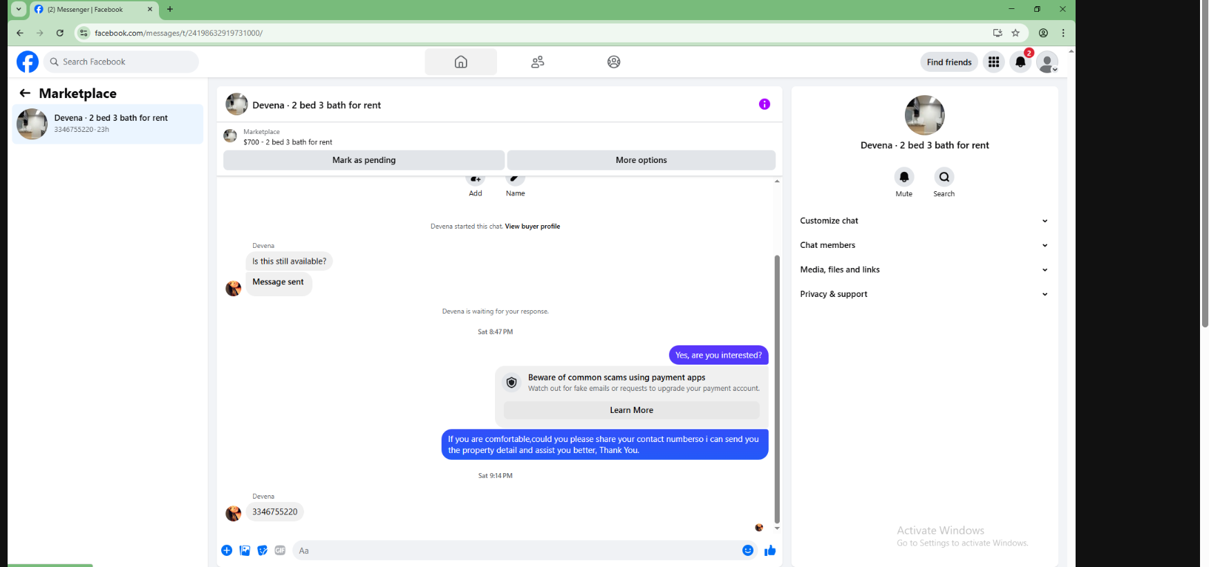Expand the Customize chat section
Viewport: 1209px width, 567px height.
(924, 221)
